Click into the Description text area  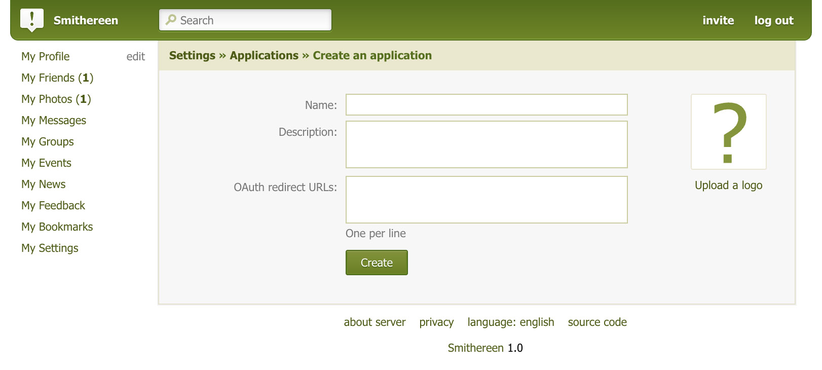click(486, 144)
